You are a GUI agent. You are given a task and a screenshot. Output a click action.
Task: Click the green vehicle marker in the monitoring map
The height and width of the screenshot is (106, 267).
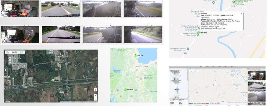(213, 85)
